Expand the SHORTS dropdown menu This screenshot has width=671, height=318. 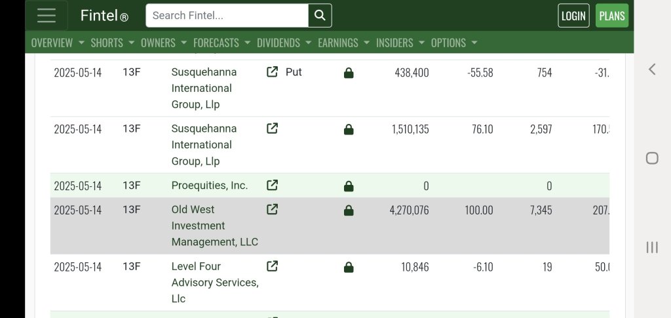113,43
